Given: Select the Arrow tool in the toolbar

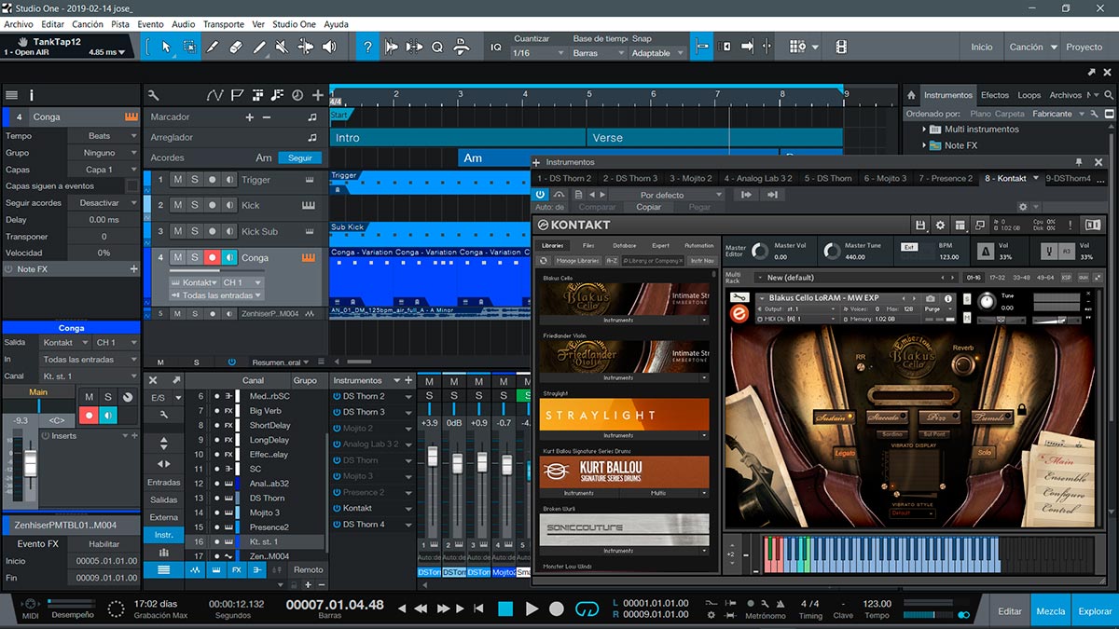Looking at the screenshot, I should click(166, 47).
